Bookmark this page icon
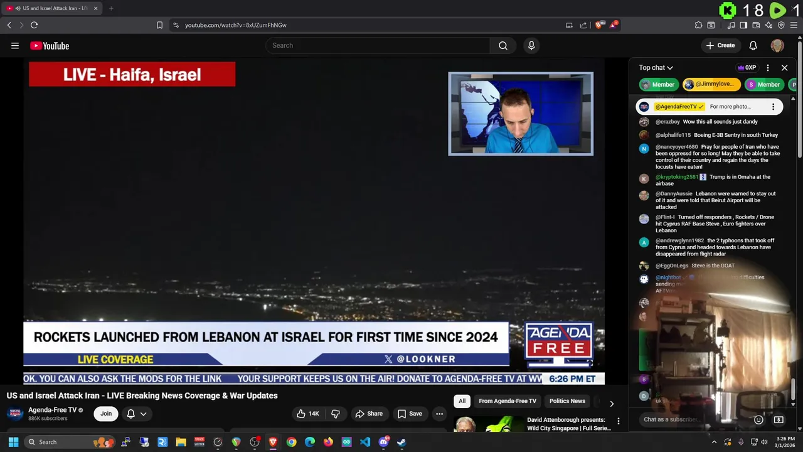 159,25
